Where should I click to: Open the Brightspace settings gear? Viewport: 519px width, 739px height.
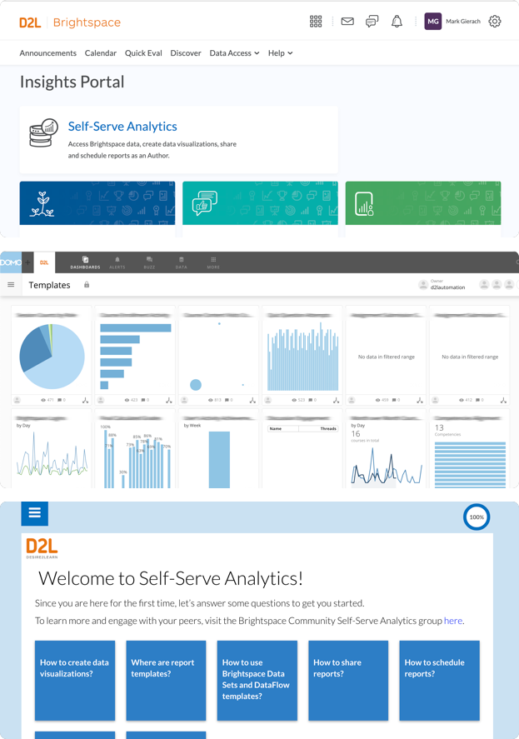[495, 22]
